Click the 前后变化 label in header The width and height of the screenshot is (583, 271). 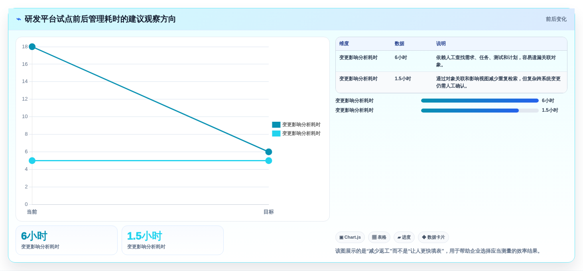(556, 19)
